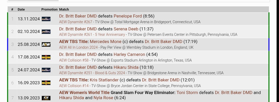Image resolution: width=279 pixels, height=102 pixels.
Task: Click the Dynamite promotion logo for 02.10.2024
Action: coord(46,32)
